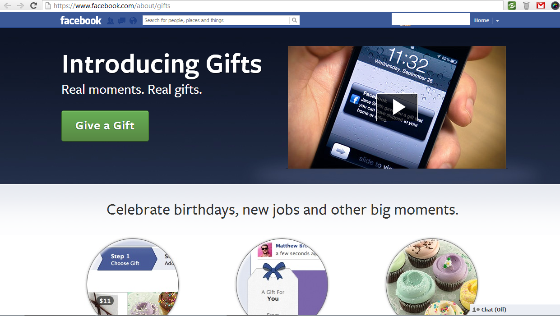This screenshot has height=316, width=560.
Task: Go back with browser back arrow
Action: pyautogui.click(x=7, y=5)
